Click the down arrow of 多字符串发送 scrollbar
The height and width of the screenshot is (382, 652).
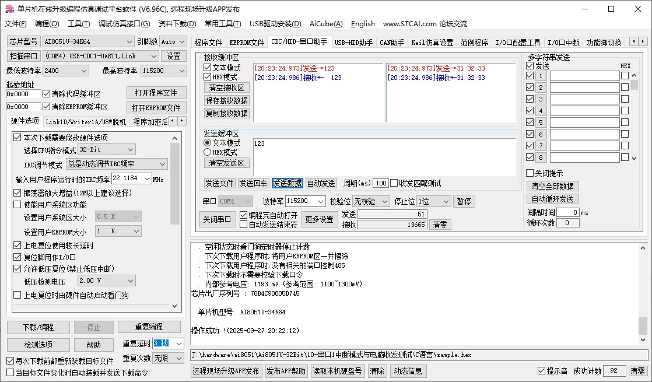[634, 157]
